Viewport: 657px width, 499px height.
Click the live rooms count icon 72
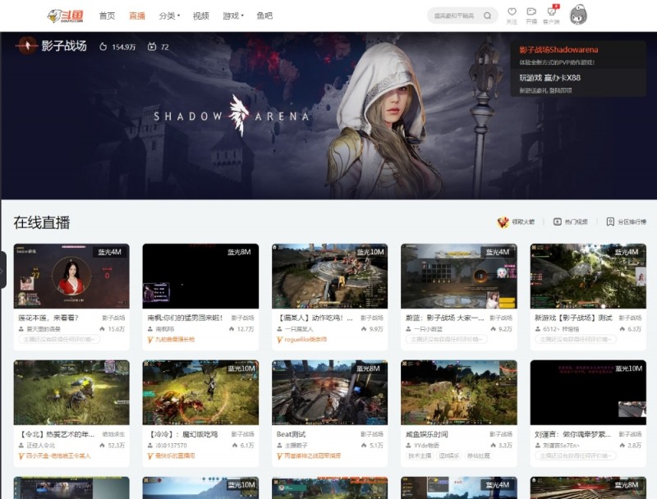coord(152,47)
